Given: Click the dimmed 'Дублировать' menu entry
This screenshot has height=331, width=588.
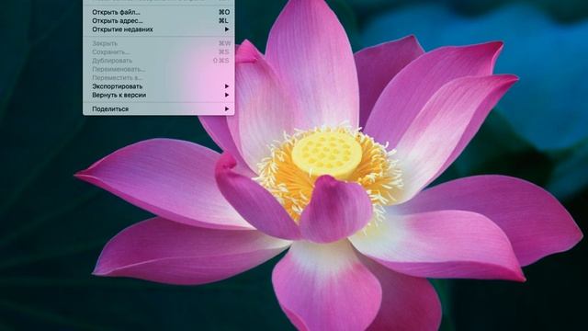Looking at the screenshot, I should click(159, 61).
